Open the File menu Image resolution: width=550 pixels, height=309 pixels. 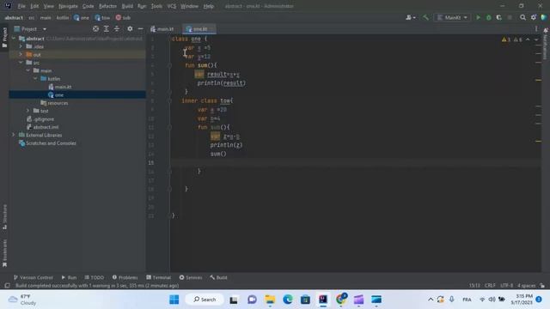tap(21, 6)
